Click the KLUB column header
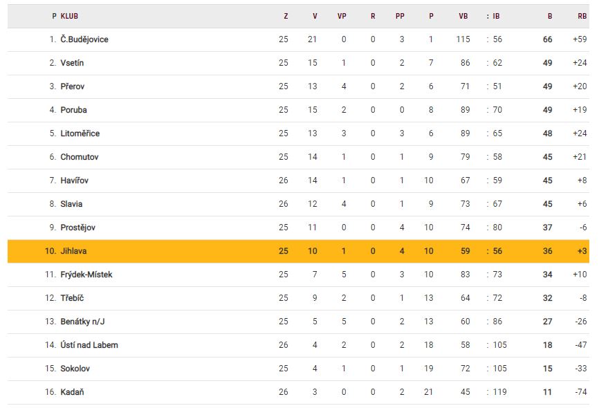The width and height of the screenshot is (599, 408). (x=69, y=16)
